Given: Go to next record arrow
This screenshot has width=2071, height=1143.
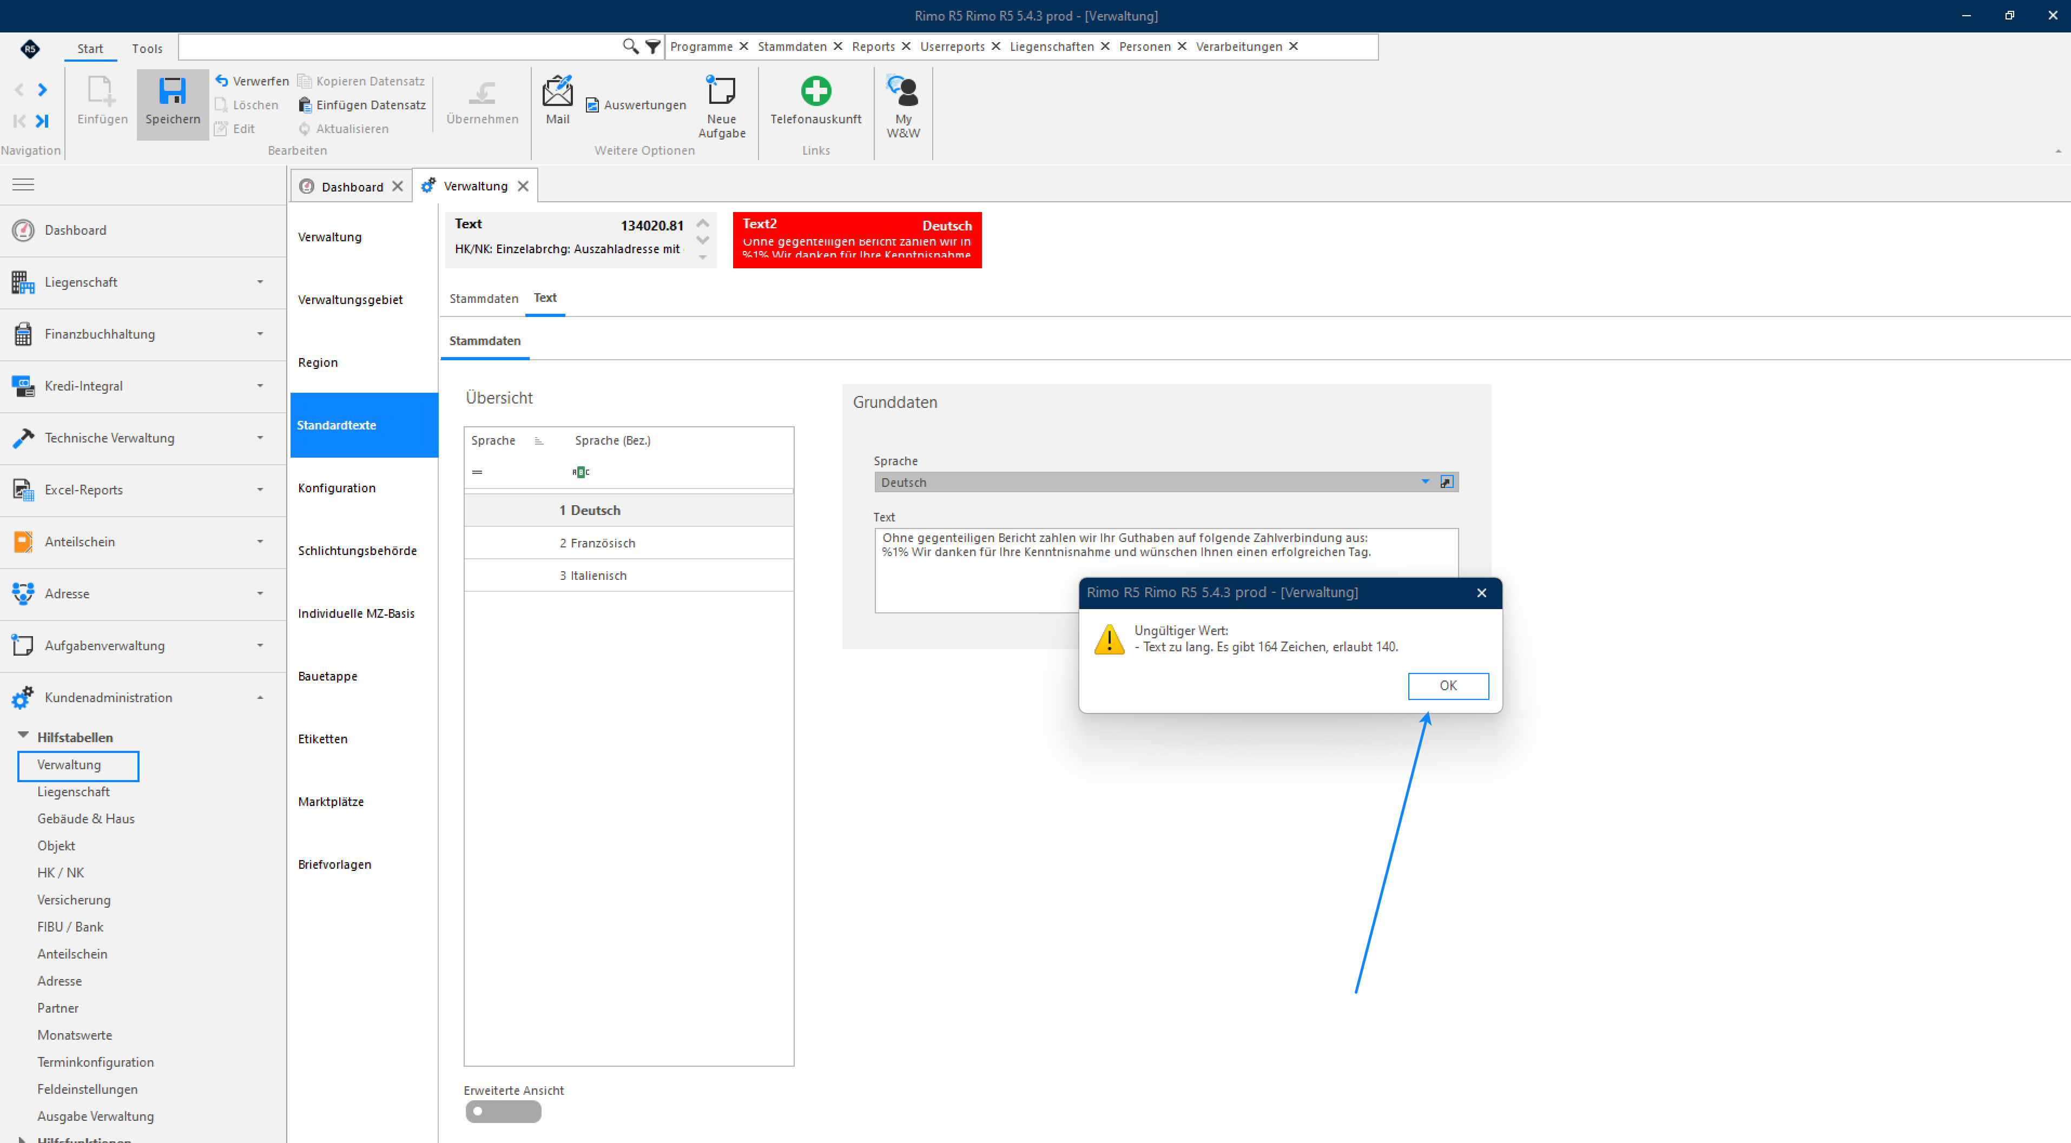Looking at the screenshot, I should [x=43, y=89].
